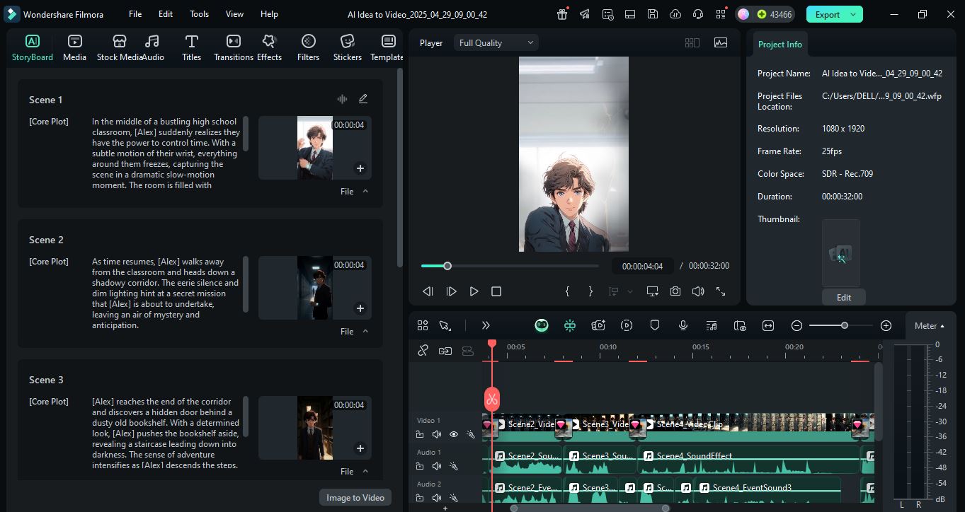Collapse Scene 2 File expander

click(365, 331)
